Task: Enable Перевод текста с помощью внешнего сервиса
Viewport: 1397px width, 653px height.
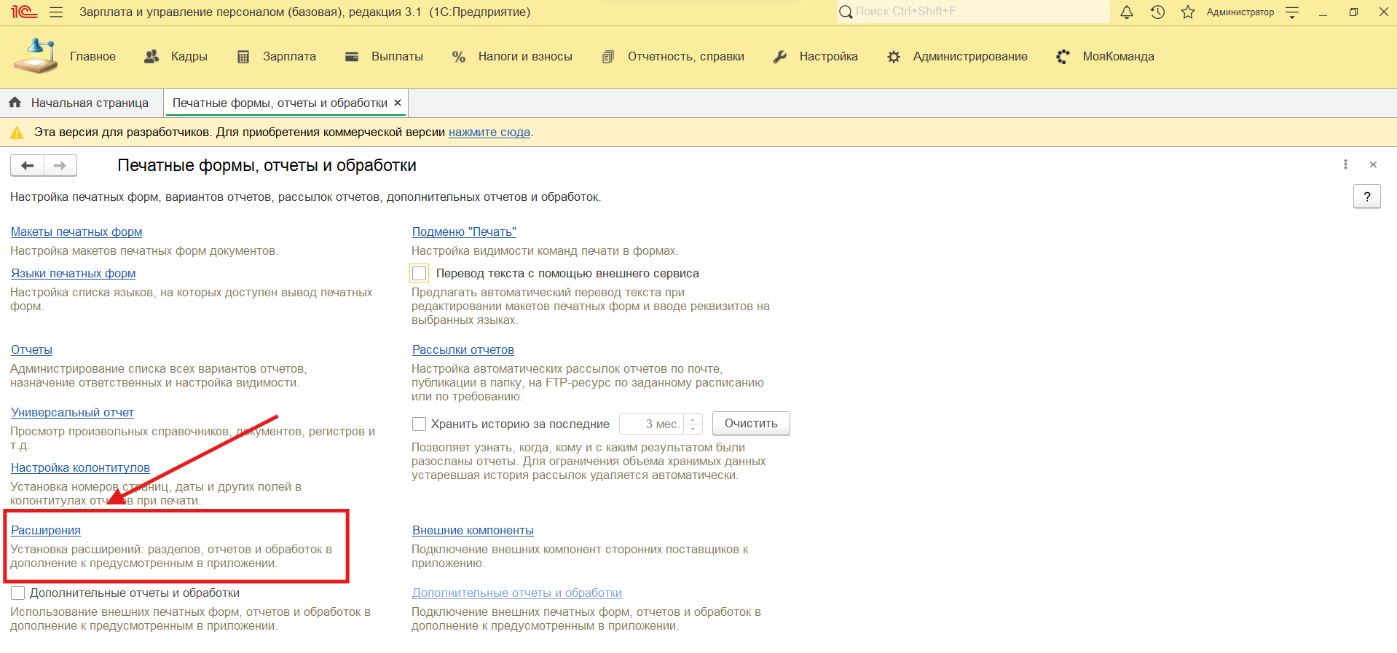Action: (x=420, y=274)
